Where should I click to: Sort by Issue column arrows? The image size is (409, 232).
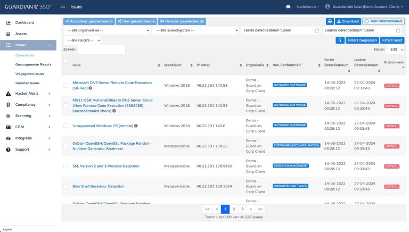159,65
